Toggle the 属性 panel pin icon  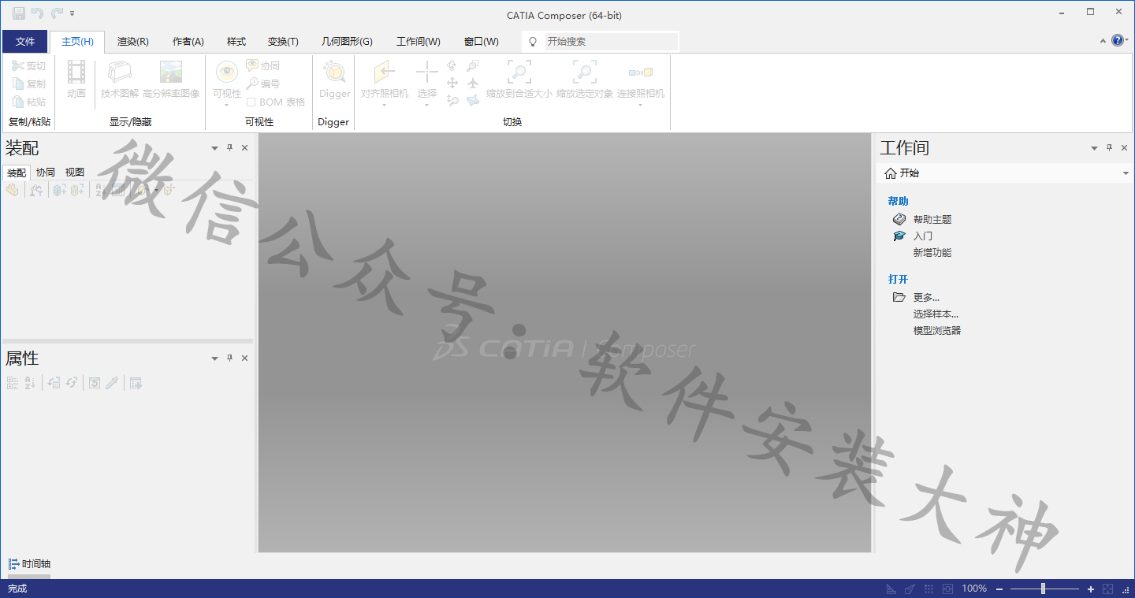coord(230,358)
